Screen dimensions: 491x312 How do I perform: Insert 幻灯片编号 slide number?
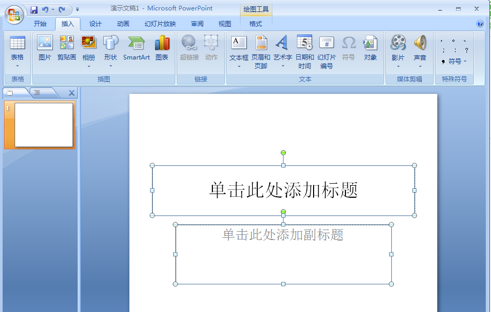pyautogui.click(x=327, y=52)
